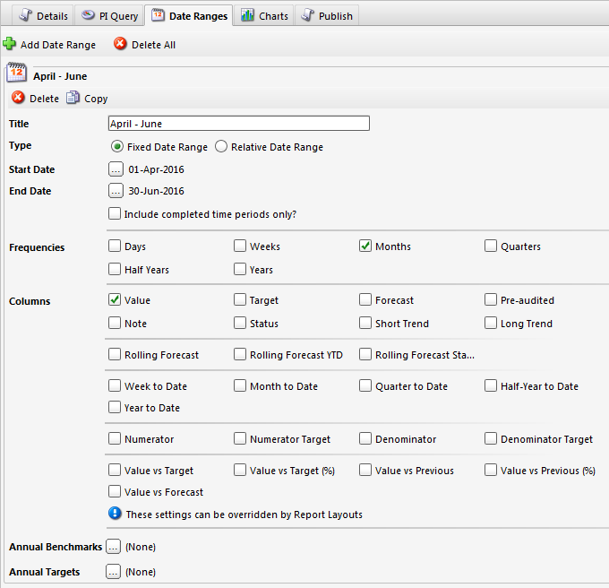Image resolution: width=609 pixels, height=588 pixels.
Task: Check the Weeks frequency
Action: [240, 246]
